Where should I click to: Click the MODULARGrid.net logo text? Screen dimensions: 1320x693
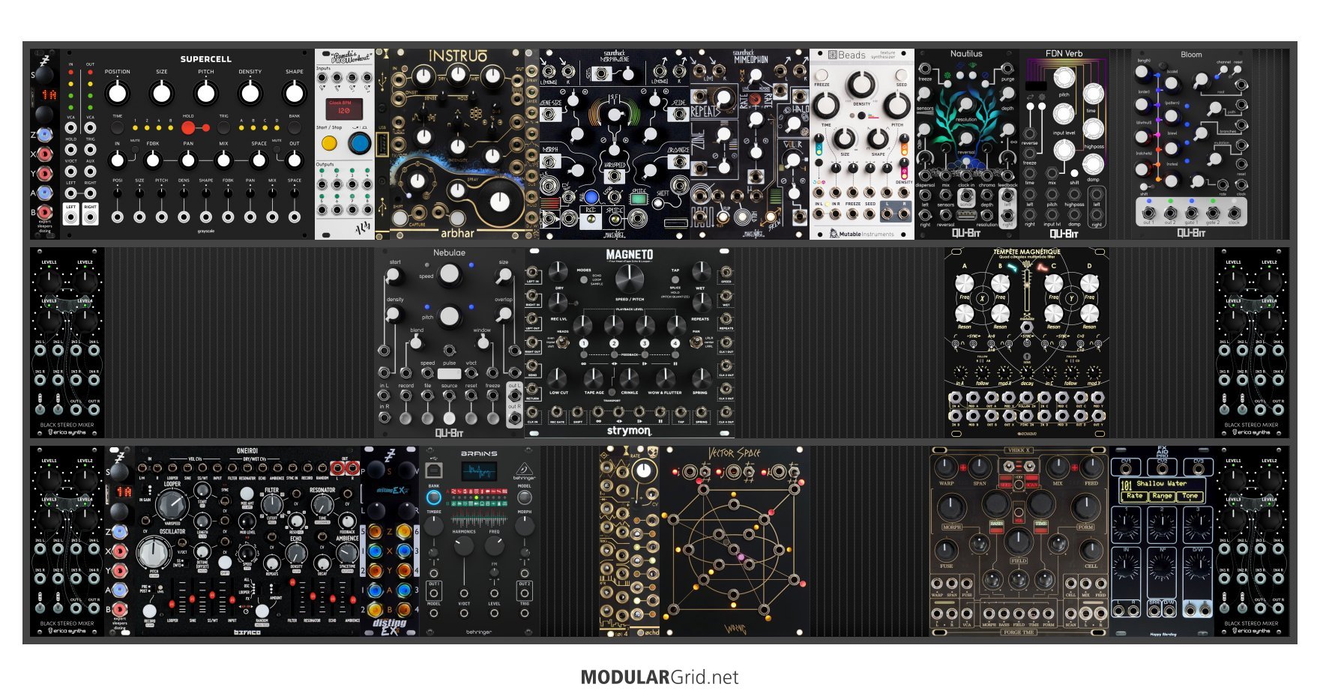pos(660,677)
